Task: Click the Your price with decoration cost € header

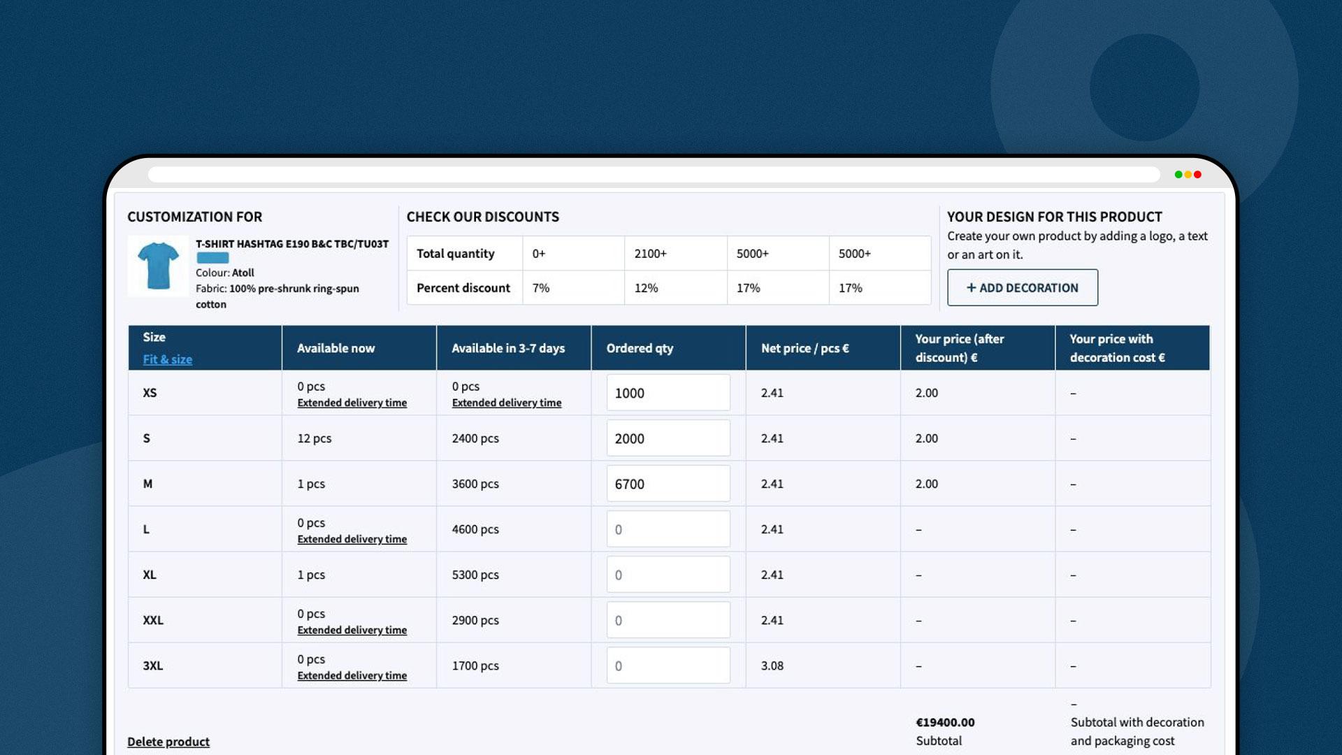Action: (1132, 347)
